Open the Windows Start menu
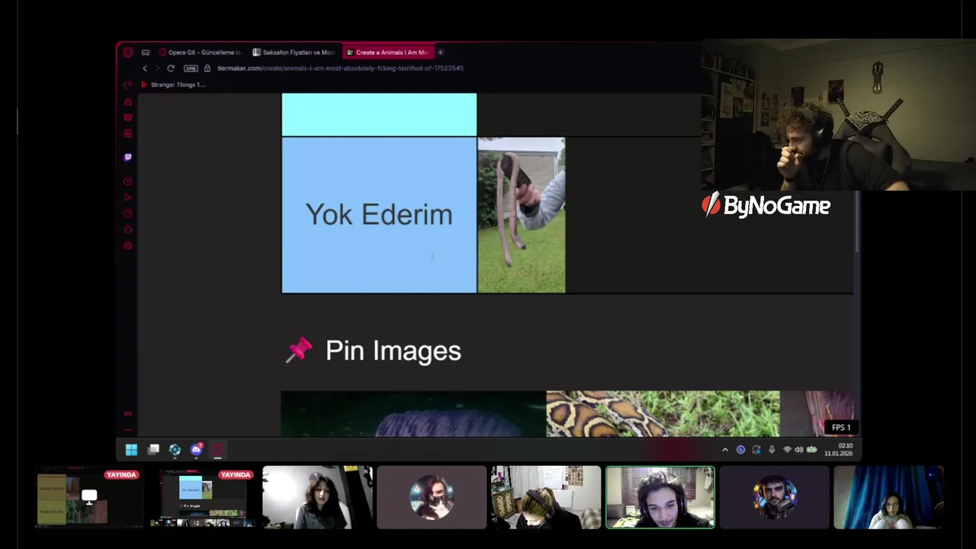Viewport: 976px width, 549px height. click(x=131, y=450)
